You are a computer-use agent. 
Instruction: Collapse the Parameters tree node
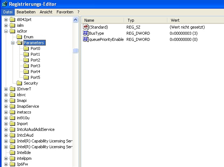[13, 43]
